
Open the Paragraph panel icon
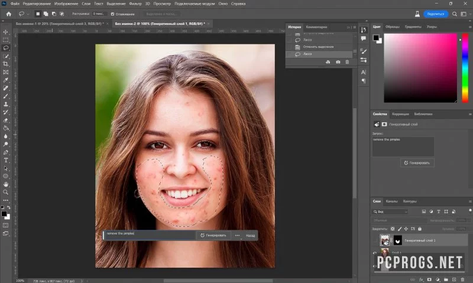[364, 81]
